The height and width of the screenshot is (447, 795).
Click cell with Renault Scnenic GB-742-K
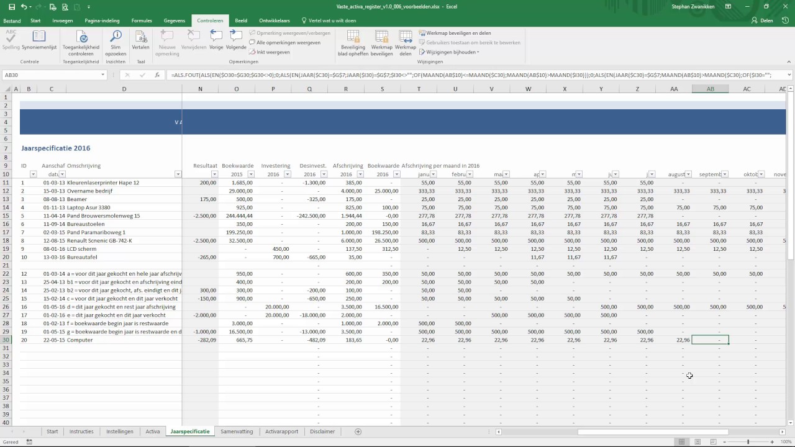(x=124, y=240)
